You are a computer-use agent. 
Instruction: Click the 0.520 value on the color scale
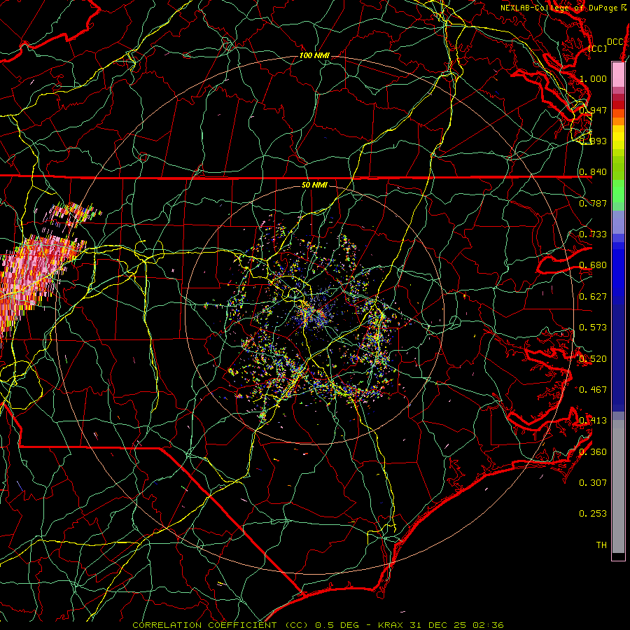(593, 359)
